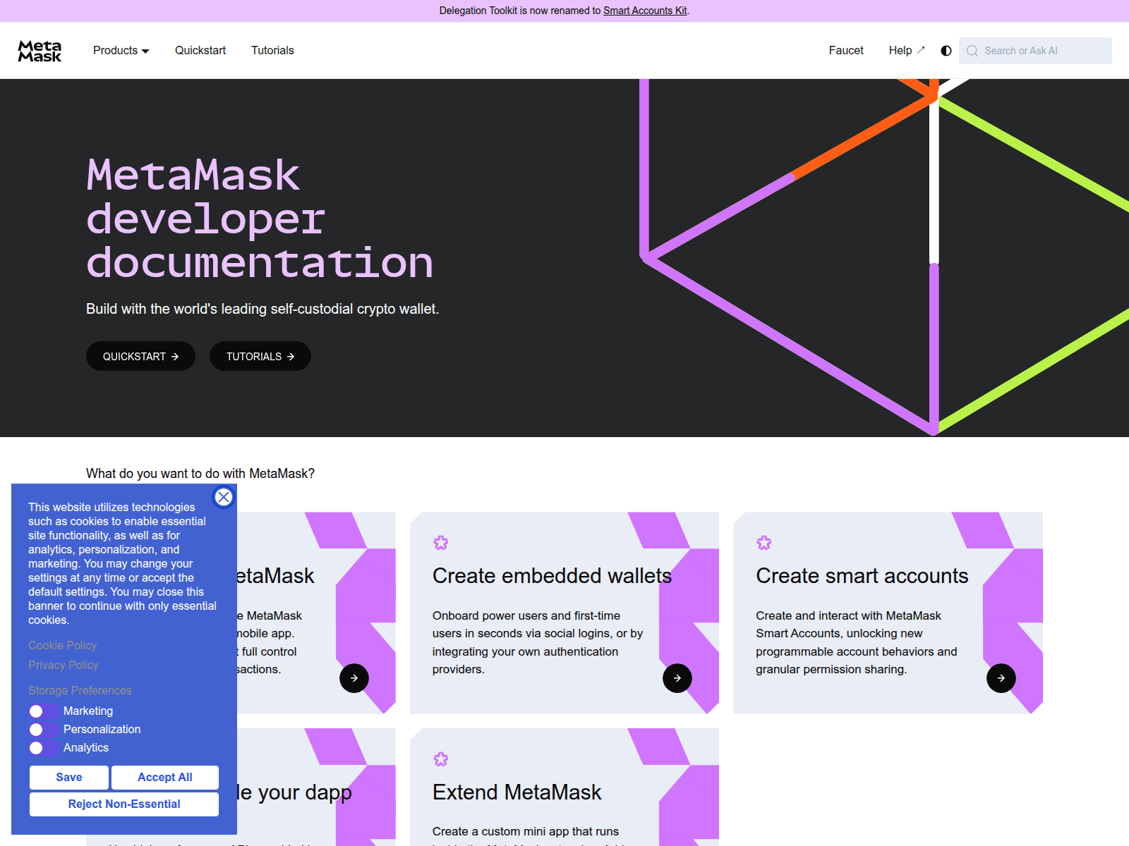Open Quickstart in the navigation bar
Screen dimensions: 1129x846
coord(200,51)
